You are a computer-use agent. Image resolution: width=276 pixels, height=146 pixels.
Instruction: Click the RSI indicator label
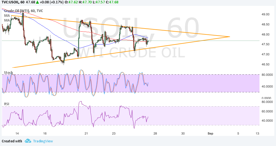pyautogui.click(x=7, y=104)
